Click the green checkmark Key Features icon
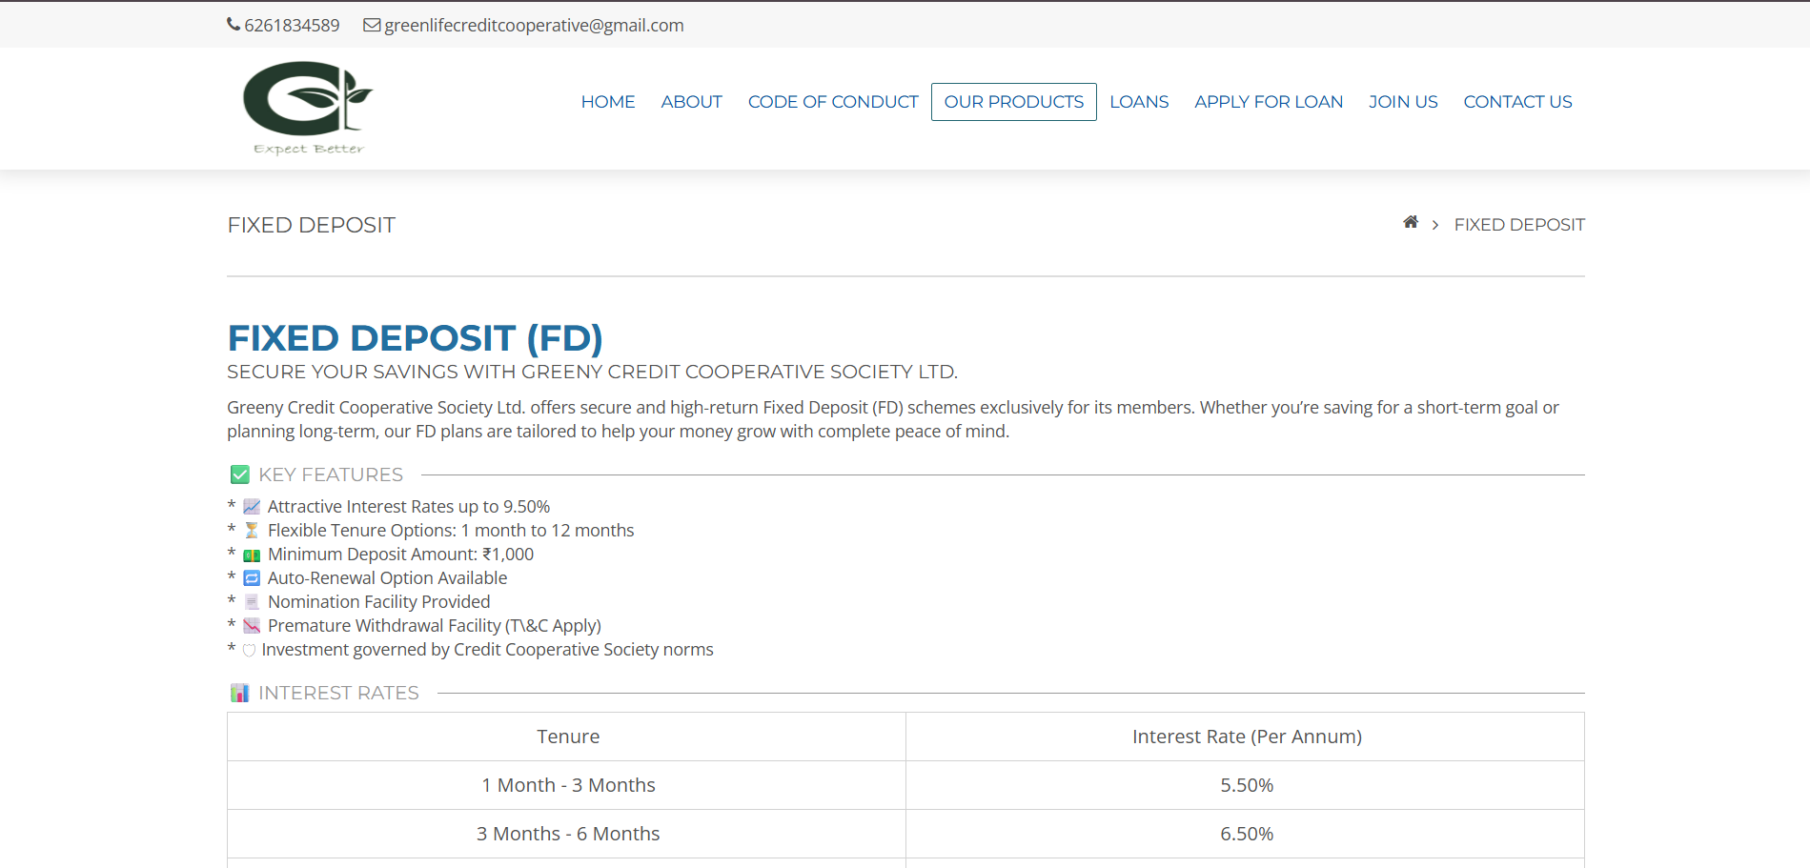1810x868 pixels. pyautogui.click(x=240, y=474)
